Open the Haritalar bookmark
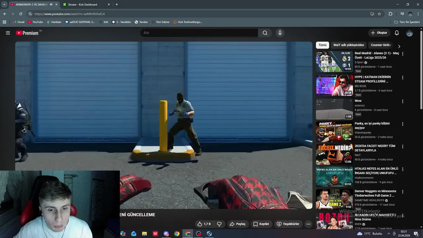 tap(54, 22)
